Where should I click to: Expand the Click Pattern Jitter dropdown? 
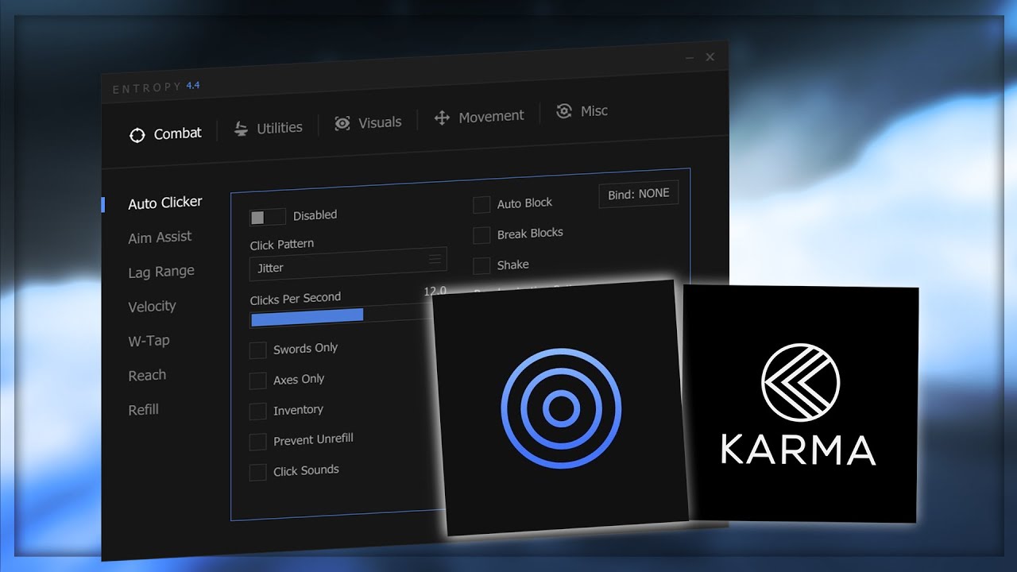click(x=348, y=265)
